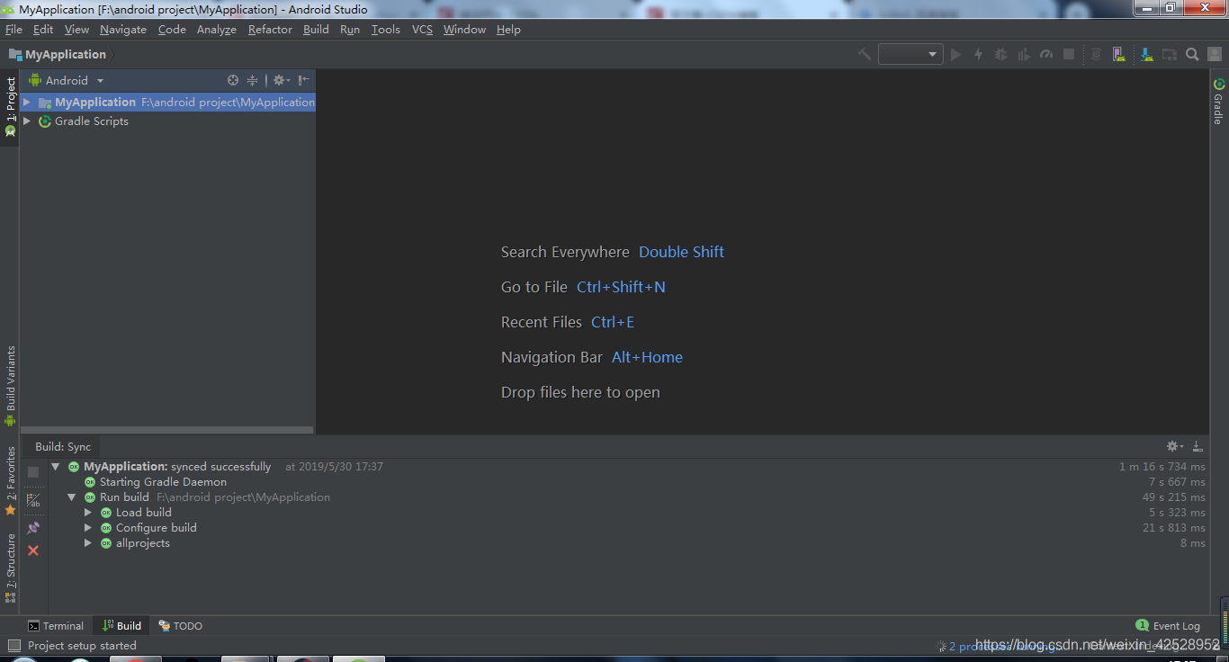Expand the Gradle Scripts tree node
This screenshot has height=662, width=1229.
click(x=27, y=121)
